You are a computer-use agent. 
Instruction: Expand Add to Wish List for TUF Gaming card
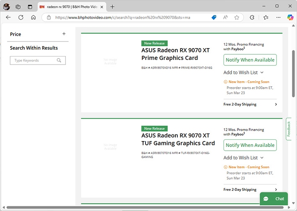pos(243,158)
